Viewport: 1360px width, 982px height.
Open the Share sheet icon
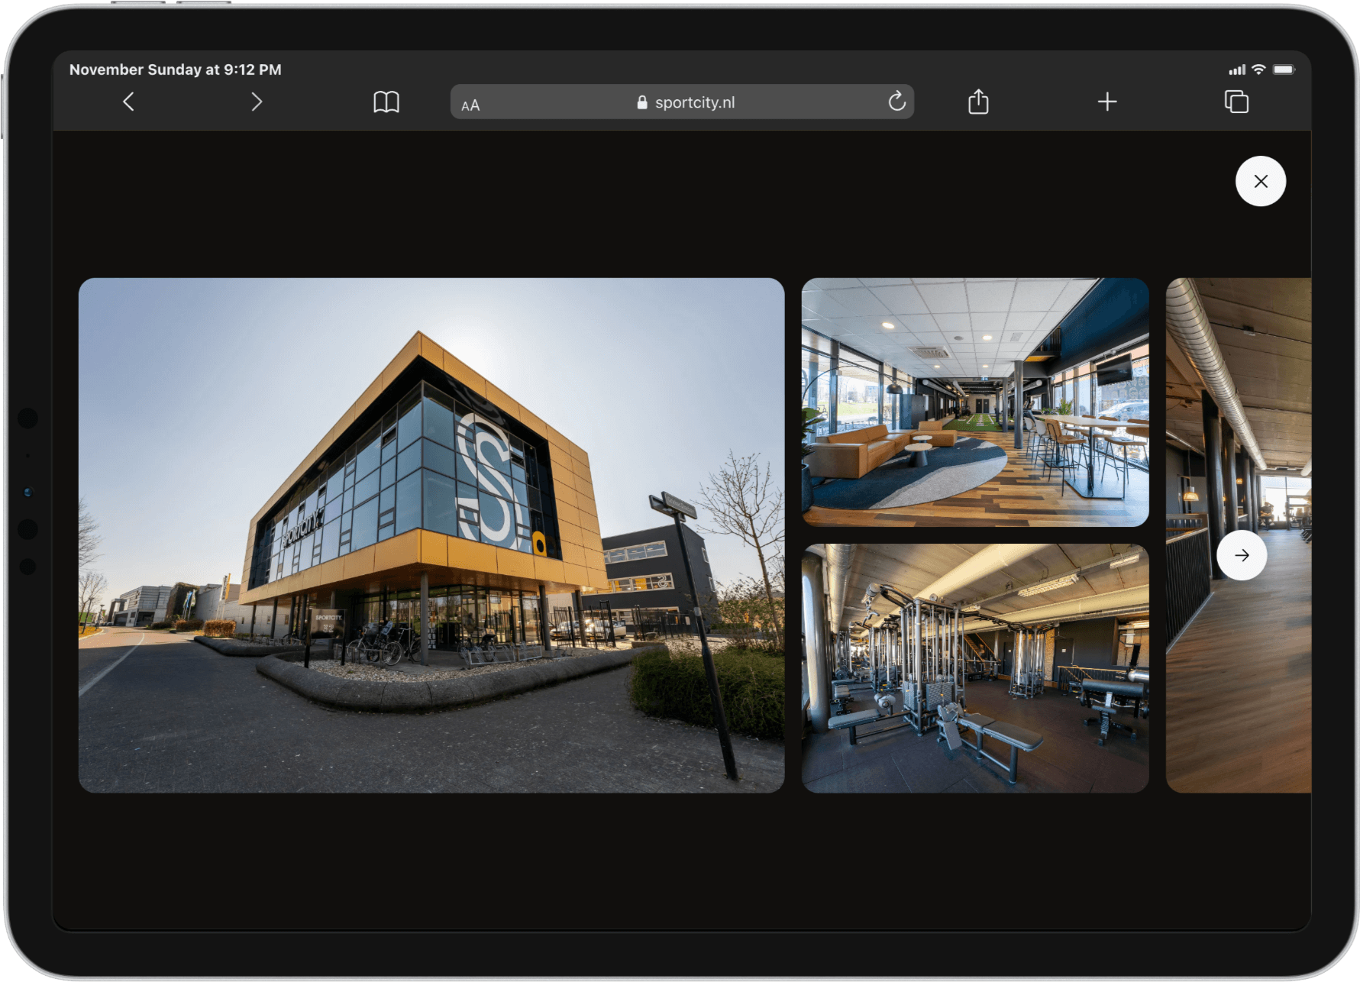point(978,101)
